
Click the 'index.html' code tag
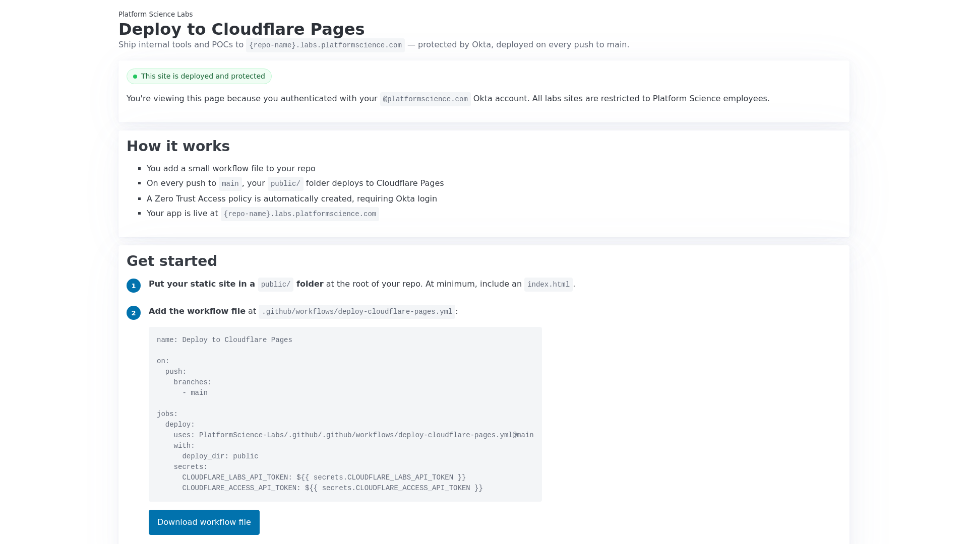click(549, 285)
